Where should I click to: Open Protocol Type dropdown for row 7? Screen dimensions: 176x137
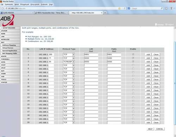click(69, 76)
